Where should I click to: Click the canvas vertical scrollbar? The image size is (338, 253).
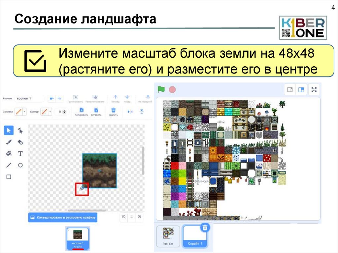pos(143,161)
